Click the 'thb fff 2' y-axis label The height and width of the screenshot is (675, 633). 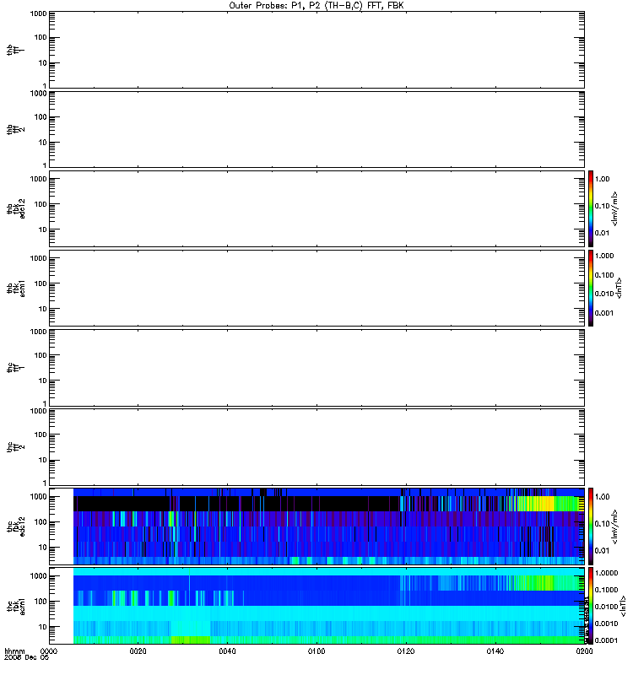pos(15,130)
